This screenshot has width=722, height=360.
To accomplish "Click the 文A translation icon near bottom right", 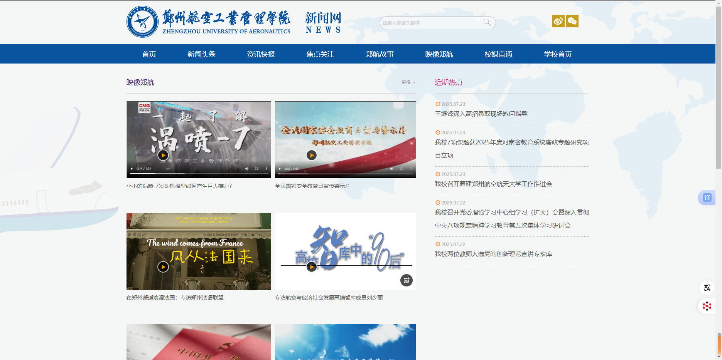I will pos(707,288).
